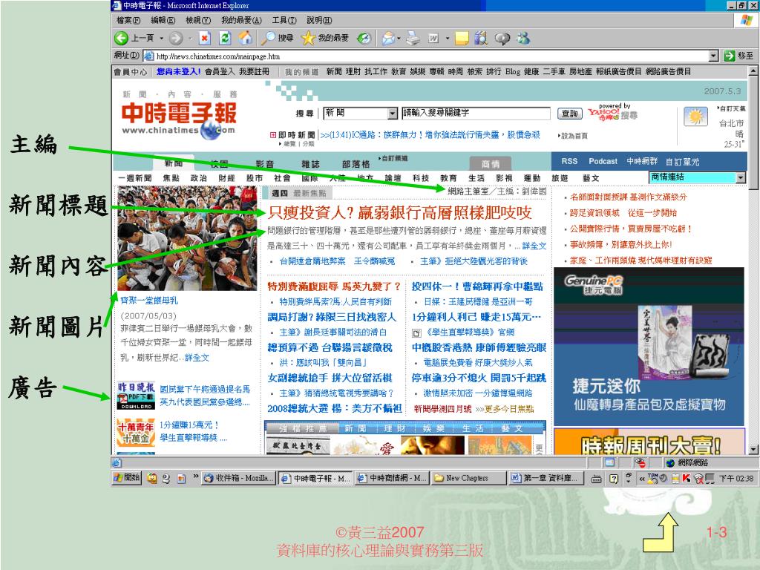Click the search keyword input field
Viewport: 760px width, 570px height.
click(476, 113)
